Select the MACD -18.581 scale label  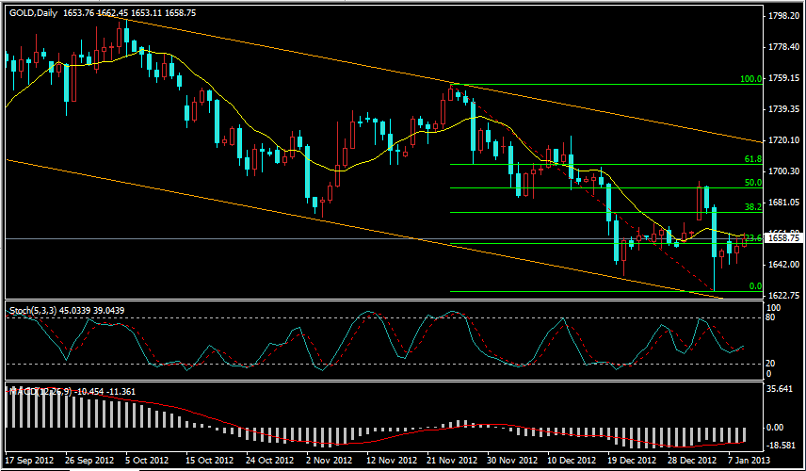[x=781, y=446]
